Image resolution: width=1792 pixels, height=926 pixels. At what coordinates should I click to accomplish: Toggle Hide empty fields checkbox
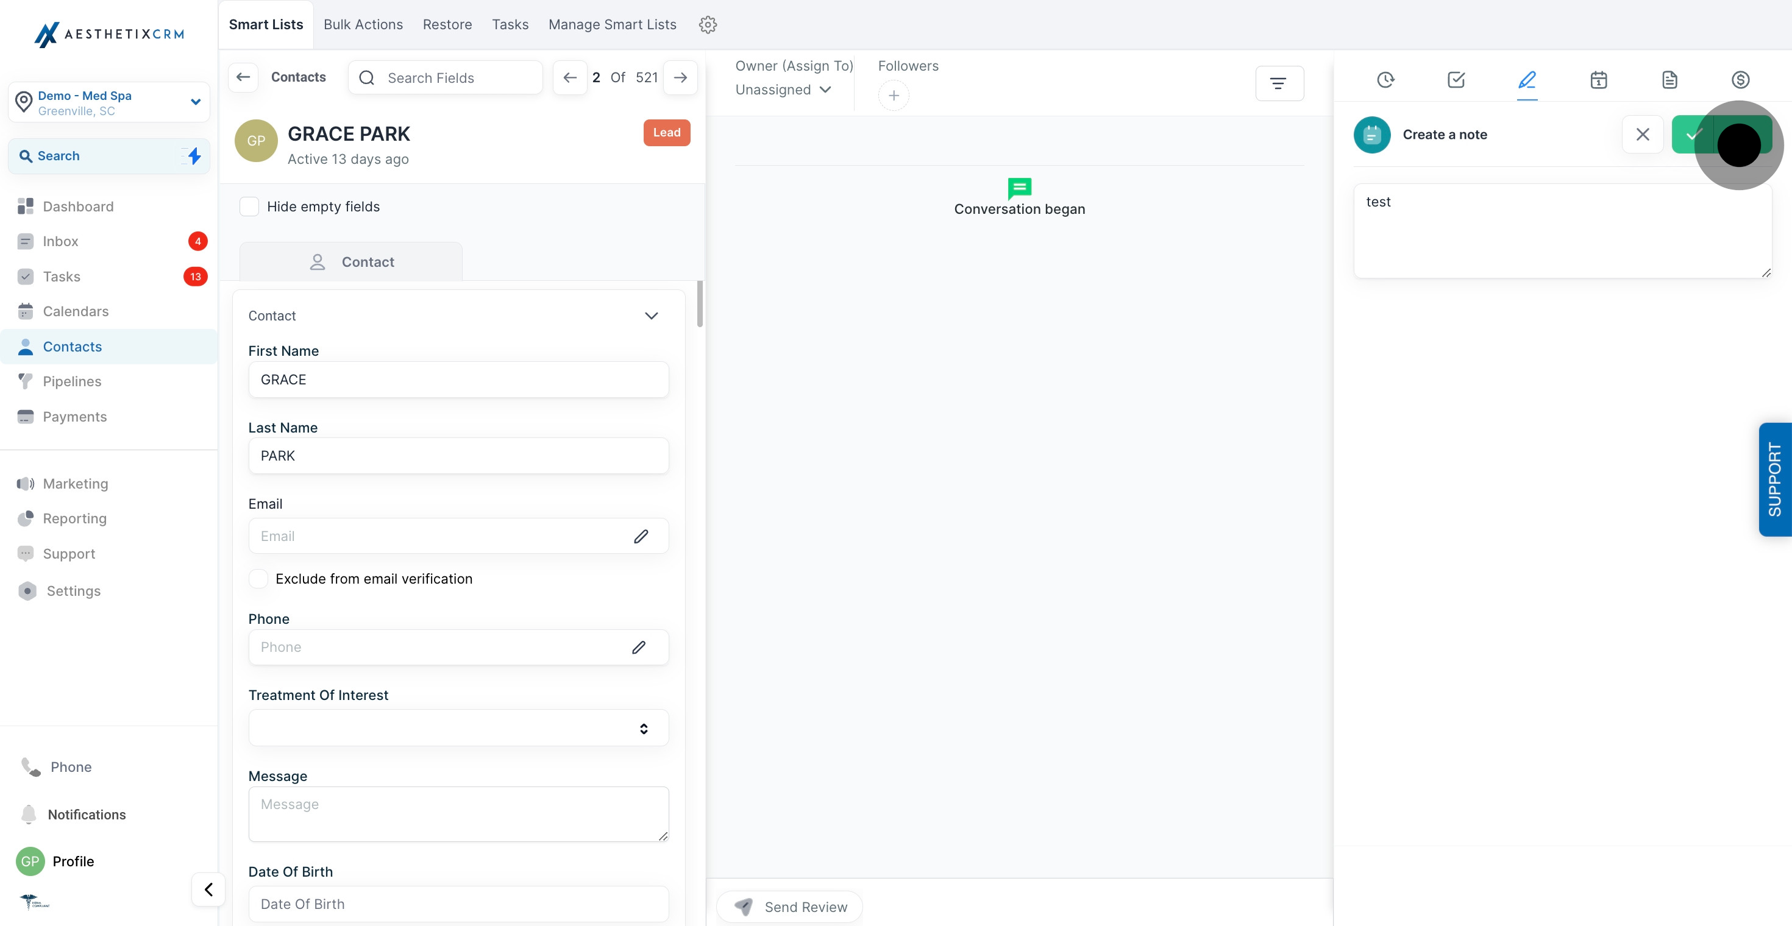(249, 207)
